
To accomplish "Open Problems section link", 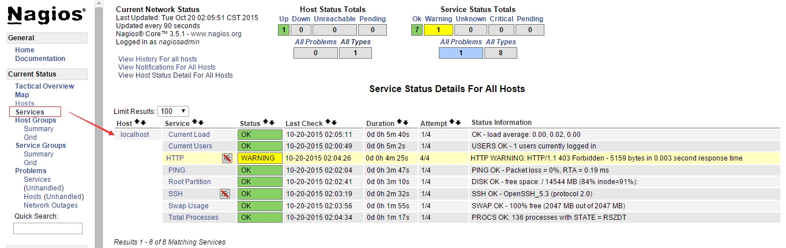I will 31,171.
